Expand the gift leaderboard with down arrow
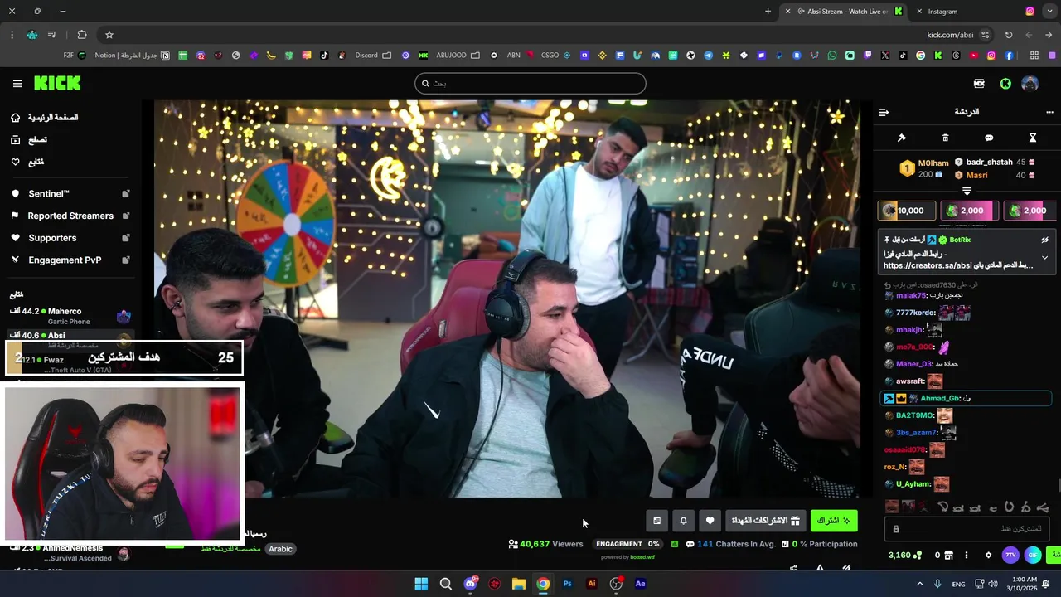 tap(967, 192)
